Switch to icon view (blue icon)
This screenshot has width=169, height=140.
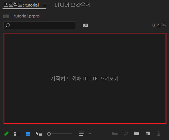click(28, 134)
